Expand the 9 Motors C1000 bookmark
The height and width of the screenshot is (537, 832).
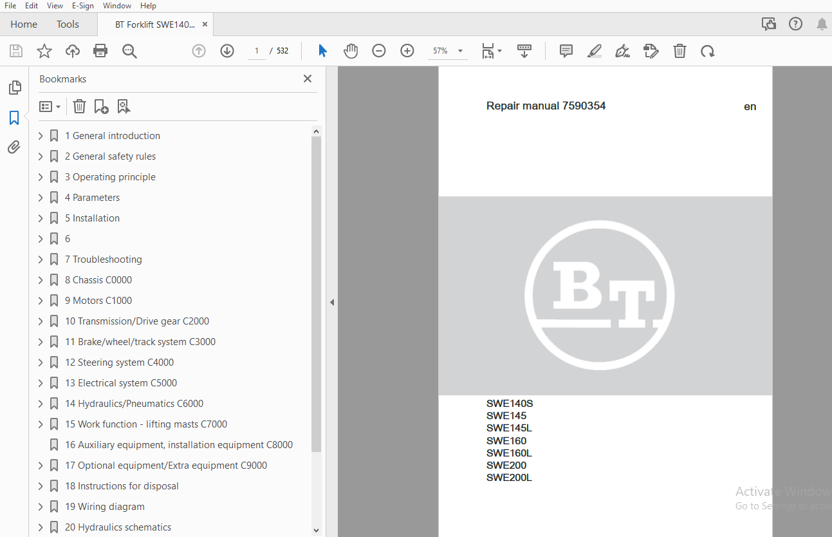41,301
